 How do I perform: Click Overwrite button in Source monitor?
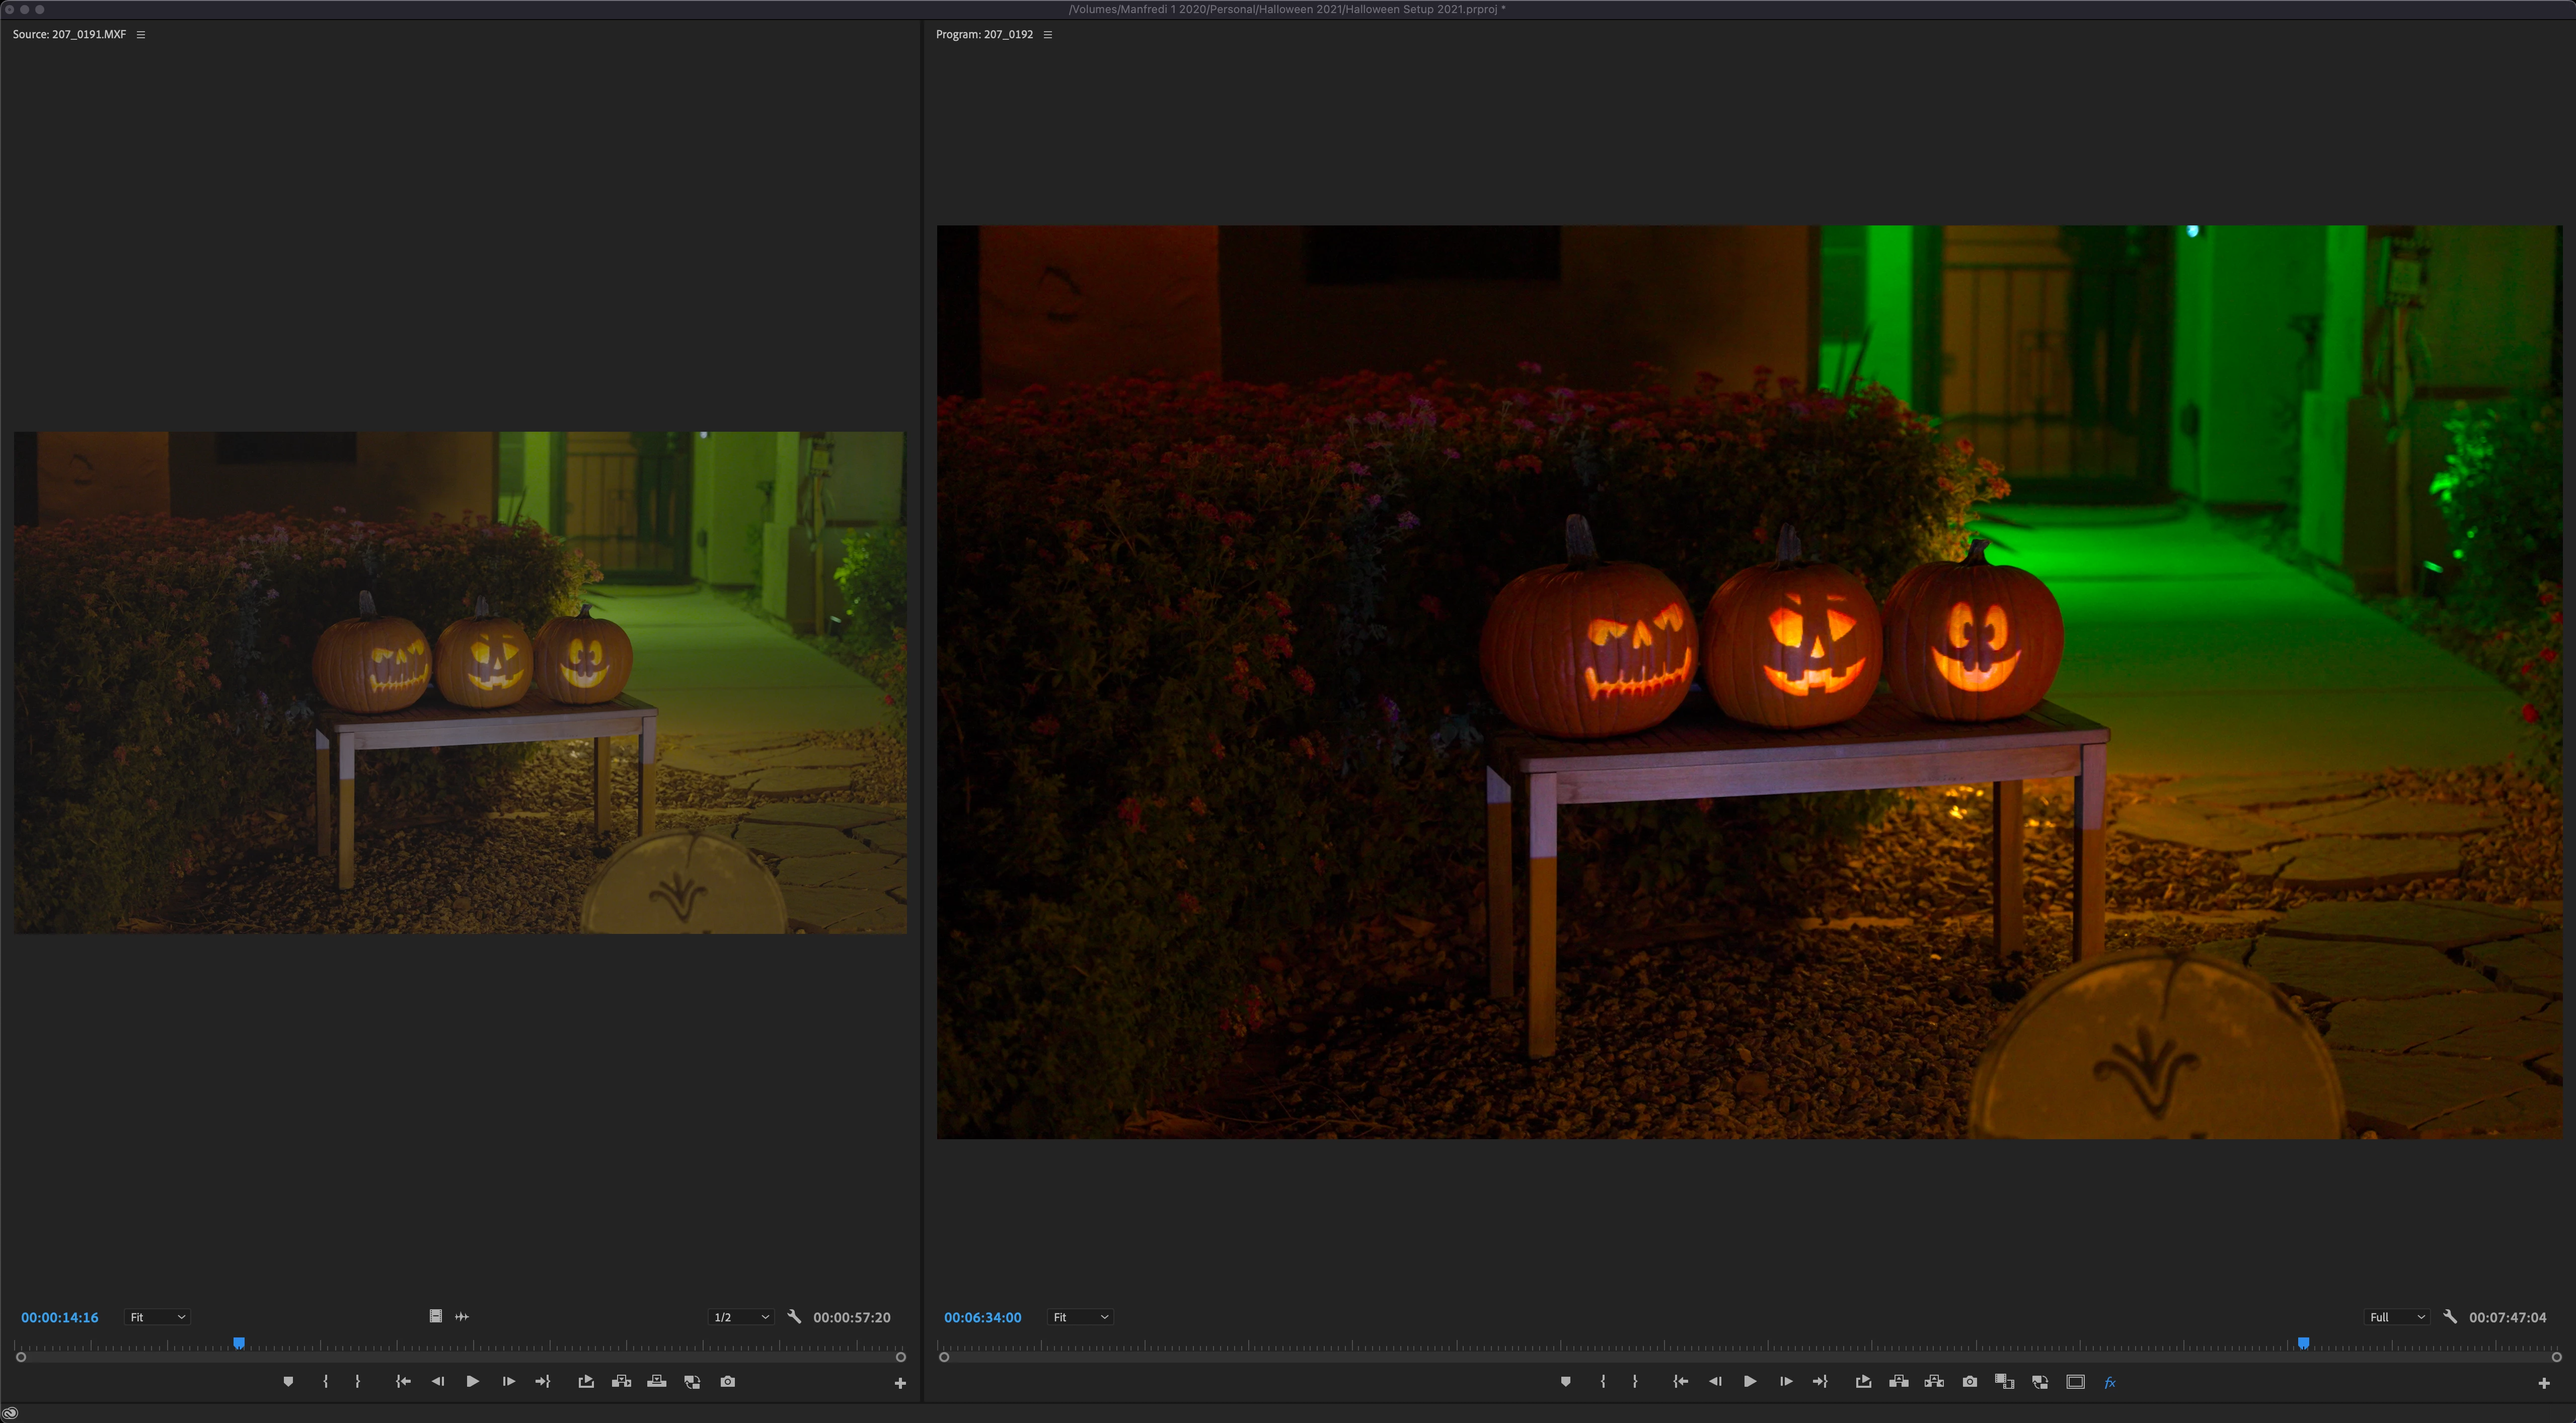pyautogui.click(x=656, y=1381)
